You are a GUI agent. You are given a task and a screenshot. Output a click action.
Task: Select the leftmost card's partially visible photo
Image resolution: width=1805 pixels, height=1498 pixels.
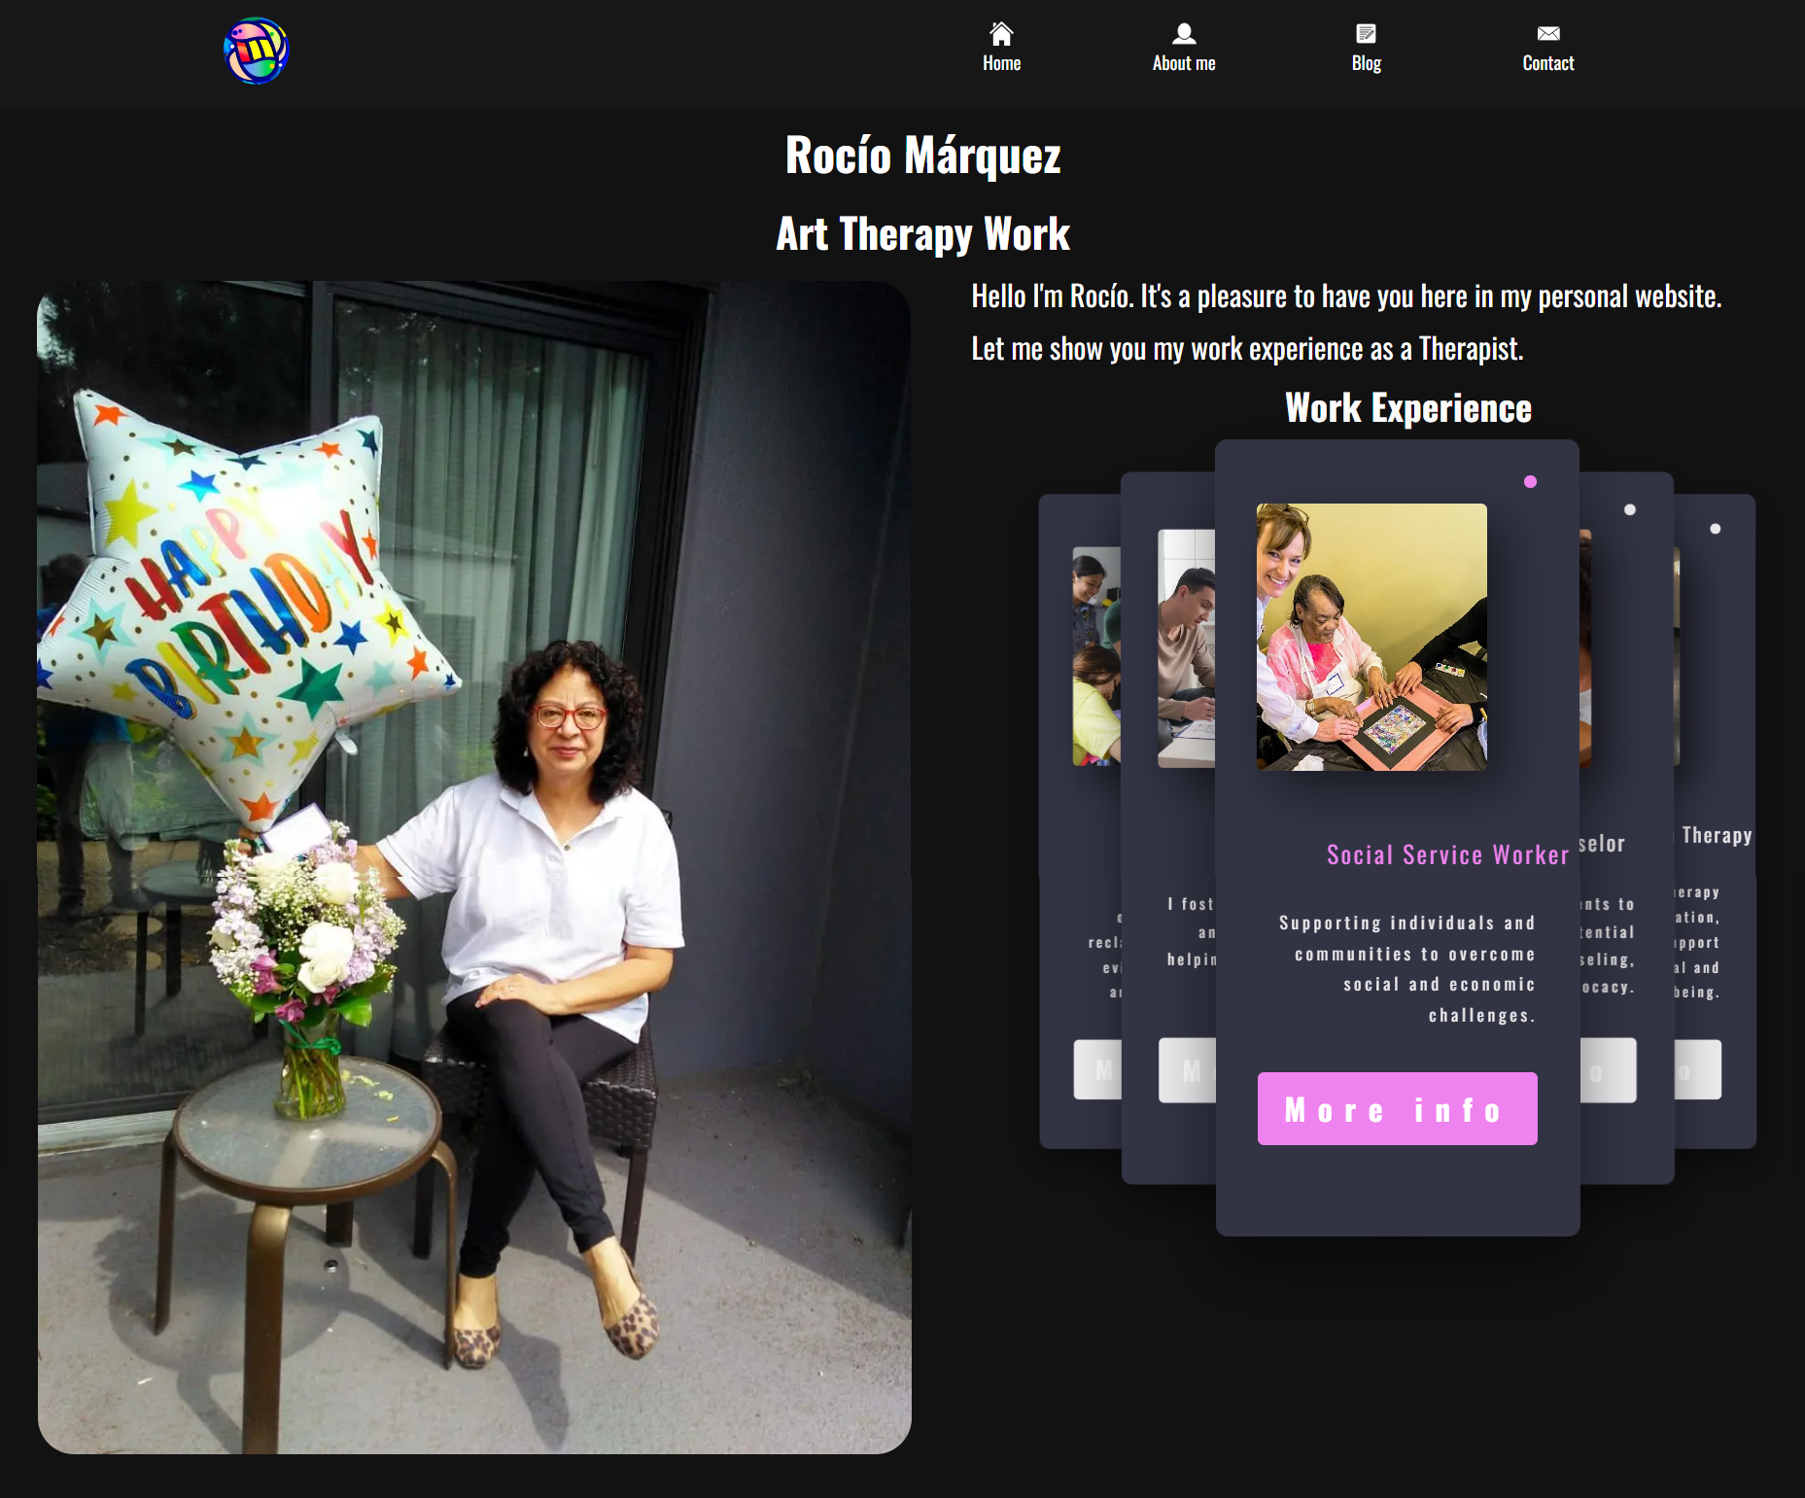pos(1095,656)
